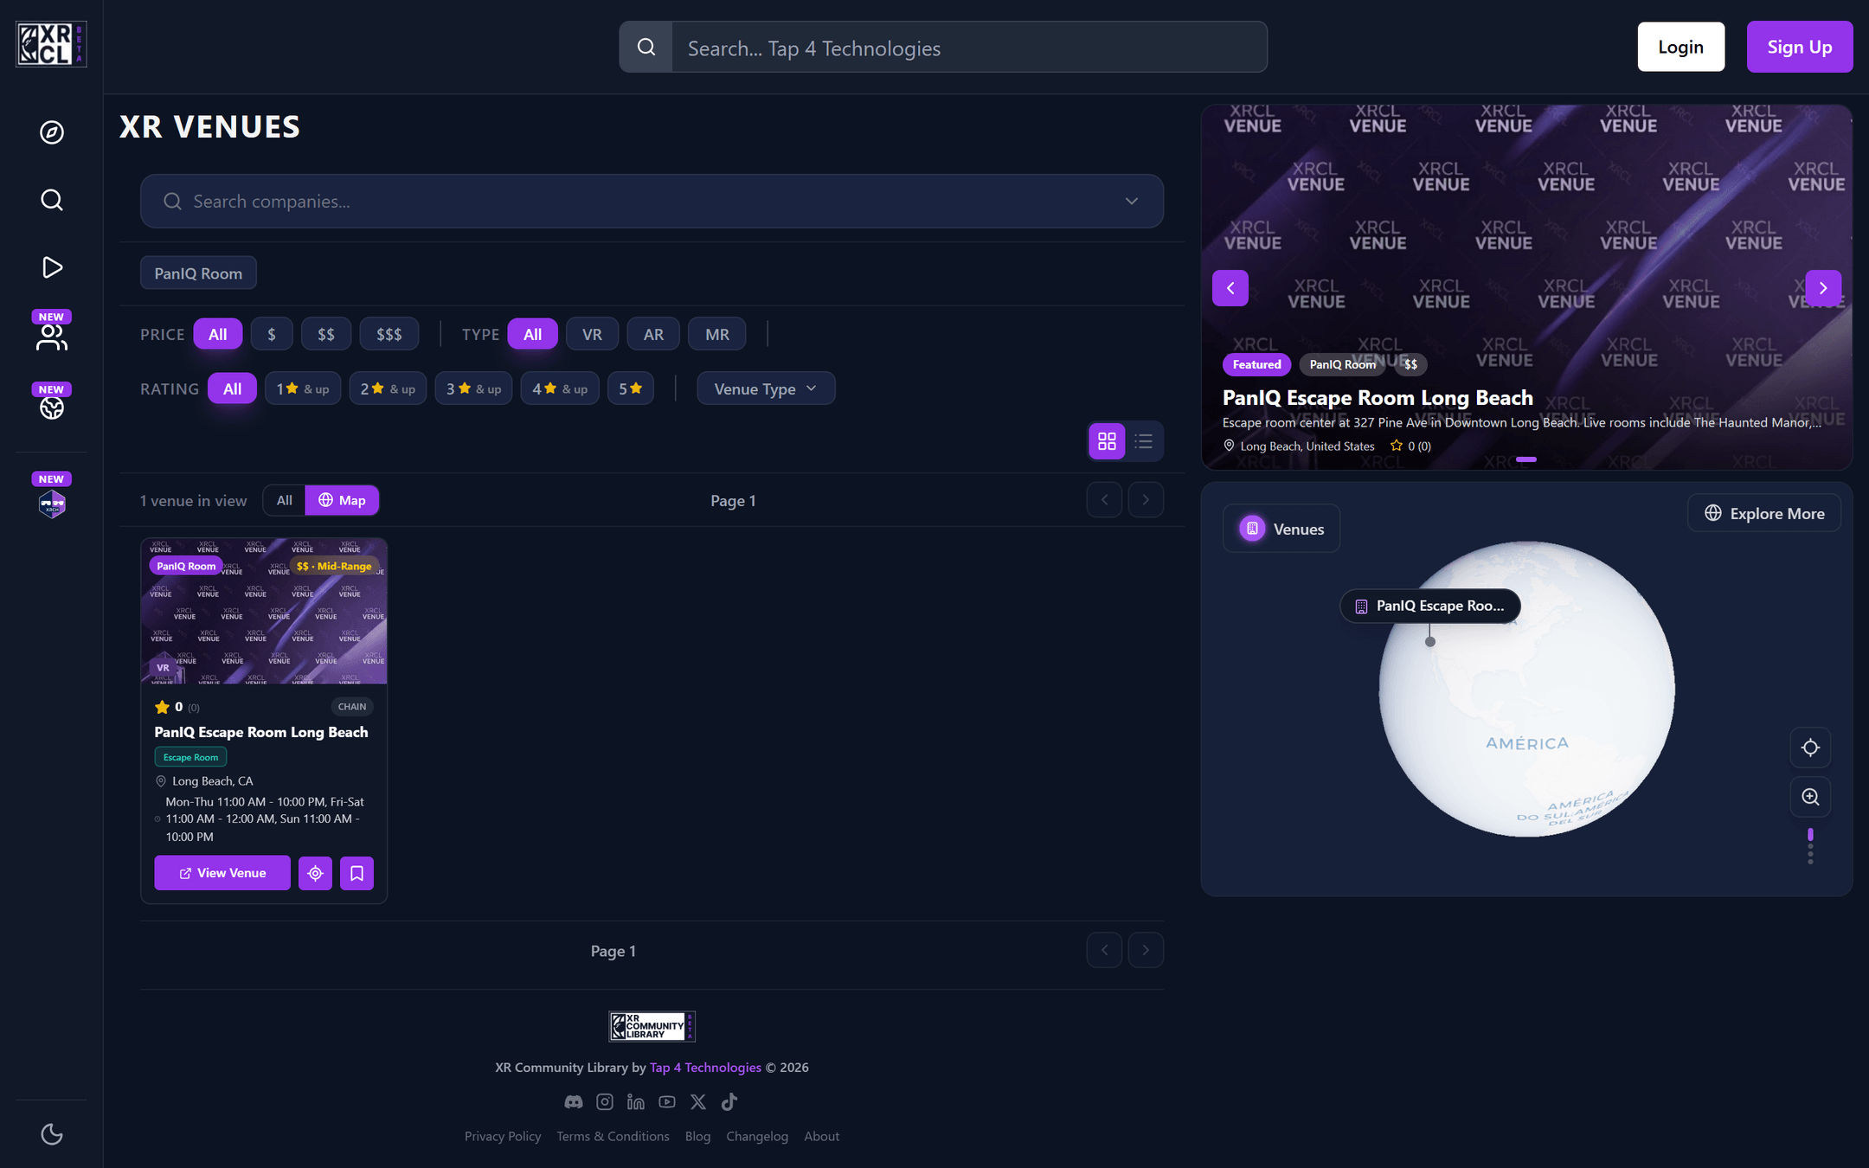Open the Discord social link in footer

(574, 1101)
